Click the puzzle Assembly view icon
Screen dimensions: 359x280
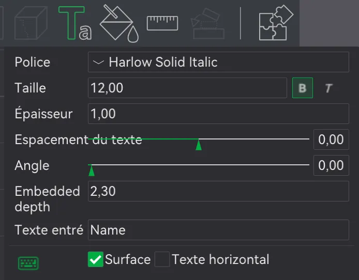coord(276,23)
